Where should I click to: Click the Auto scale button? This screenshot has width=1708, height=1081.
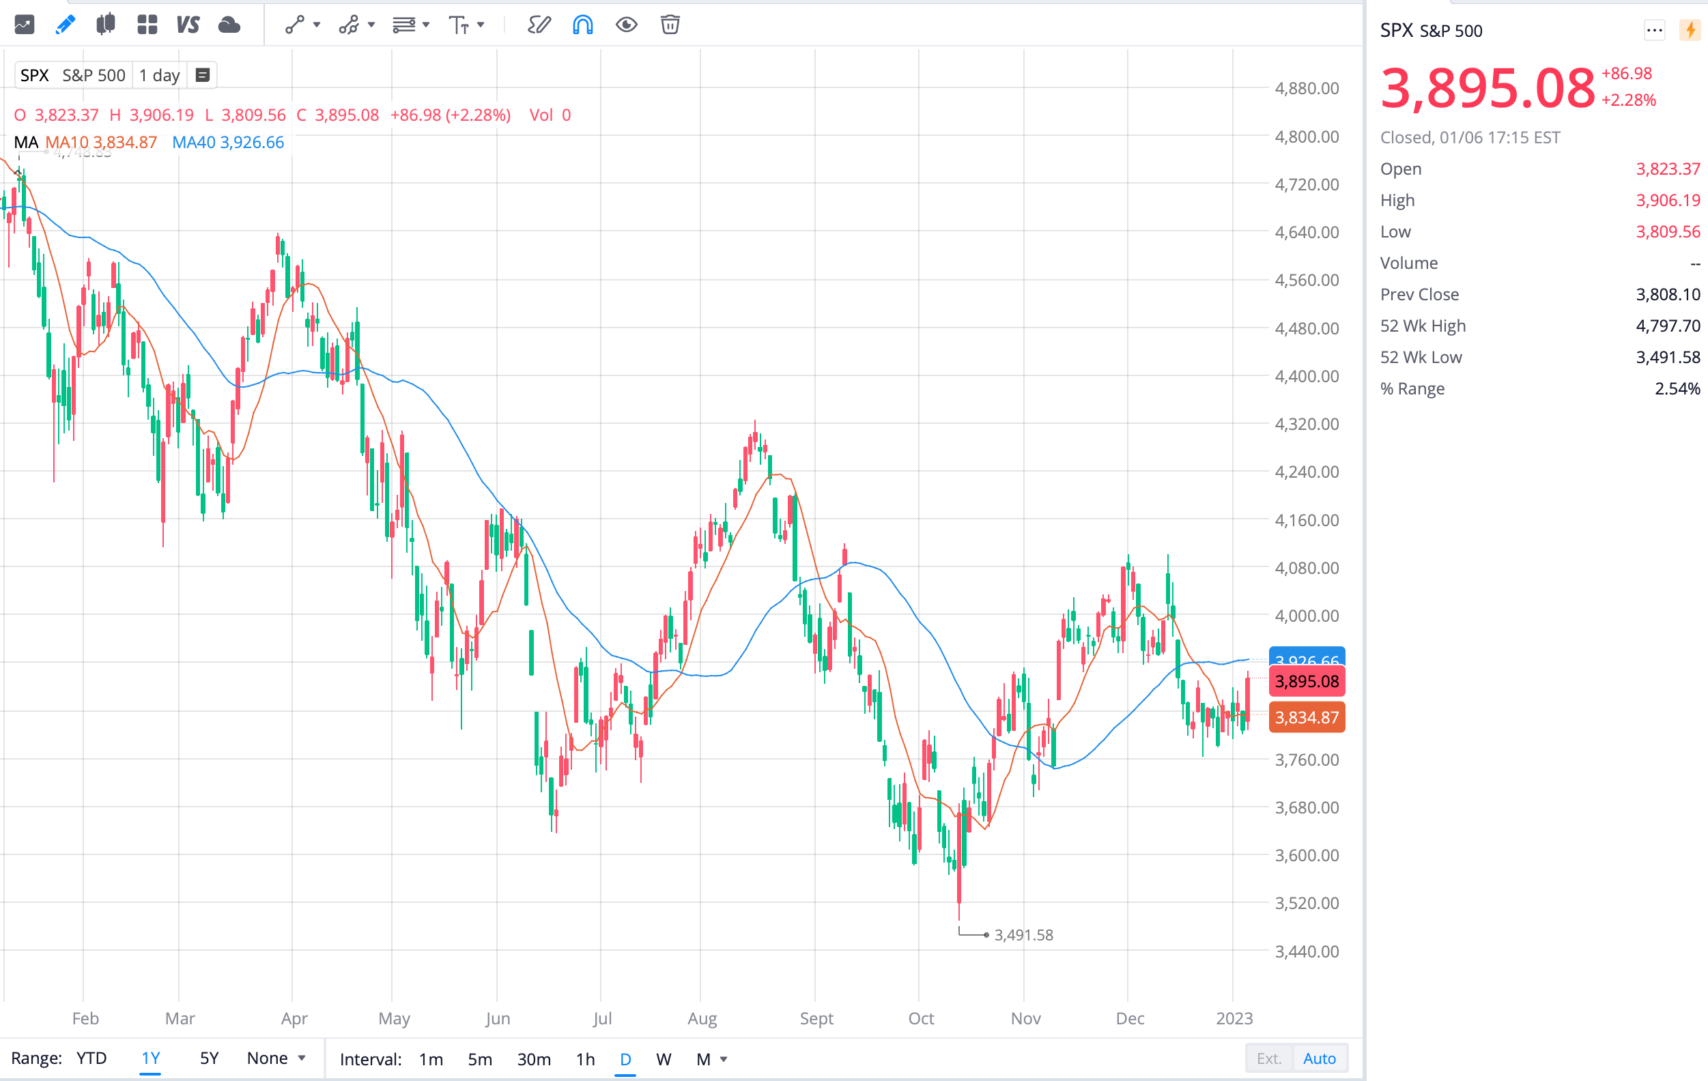coord(1319,1058)
